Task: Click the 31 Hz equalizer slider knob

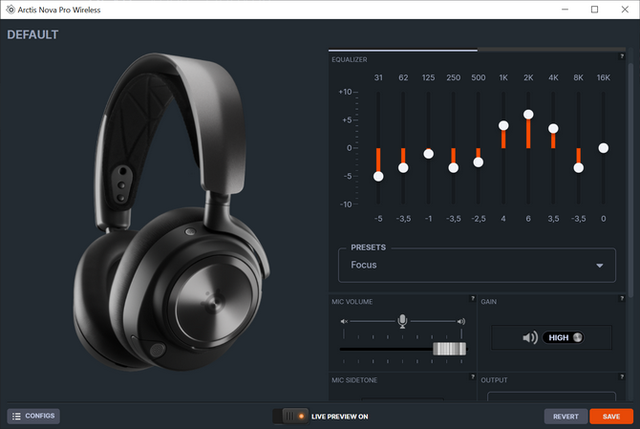Action: pos(378,177)
